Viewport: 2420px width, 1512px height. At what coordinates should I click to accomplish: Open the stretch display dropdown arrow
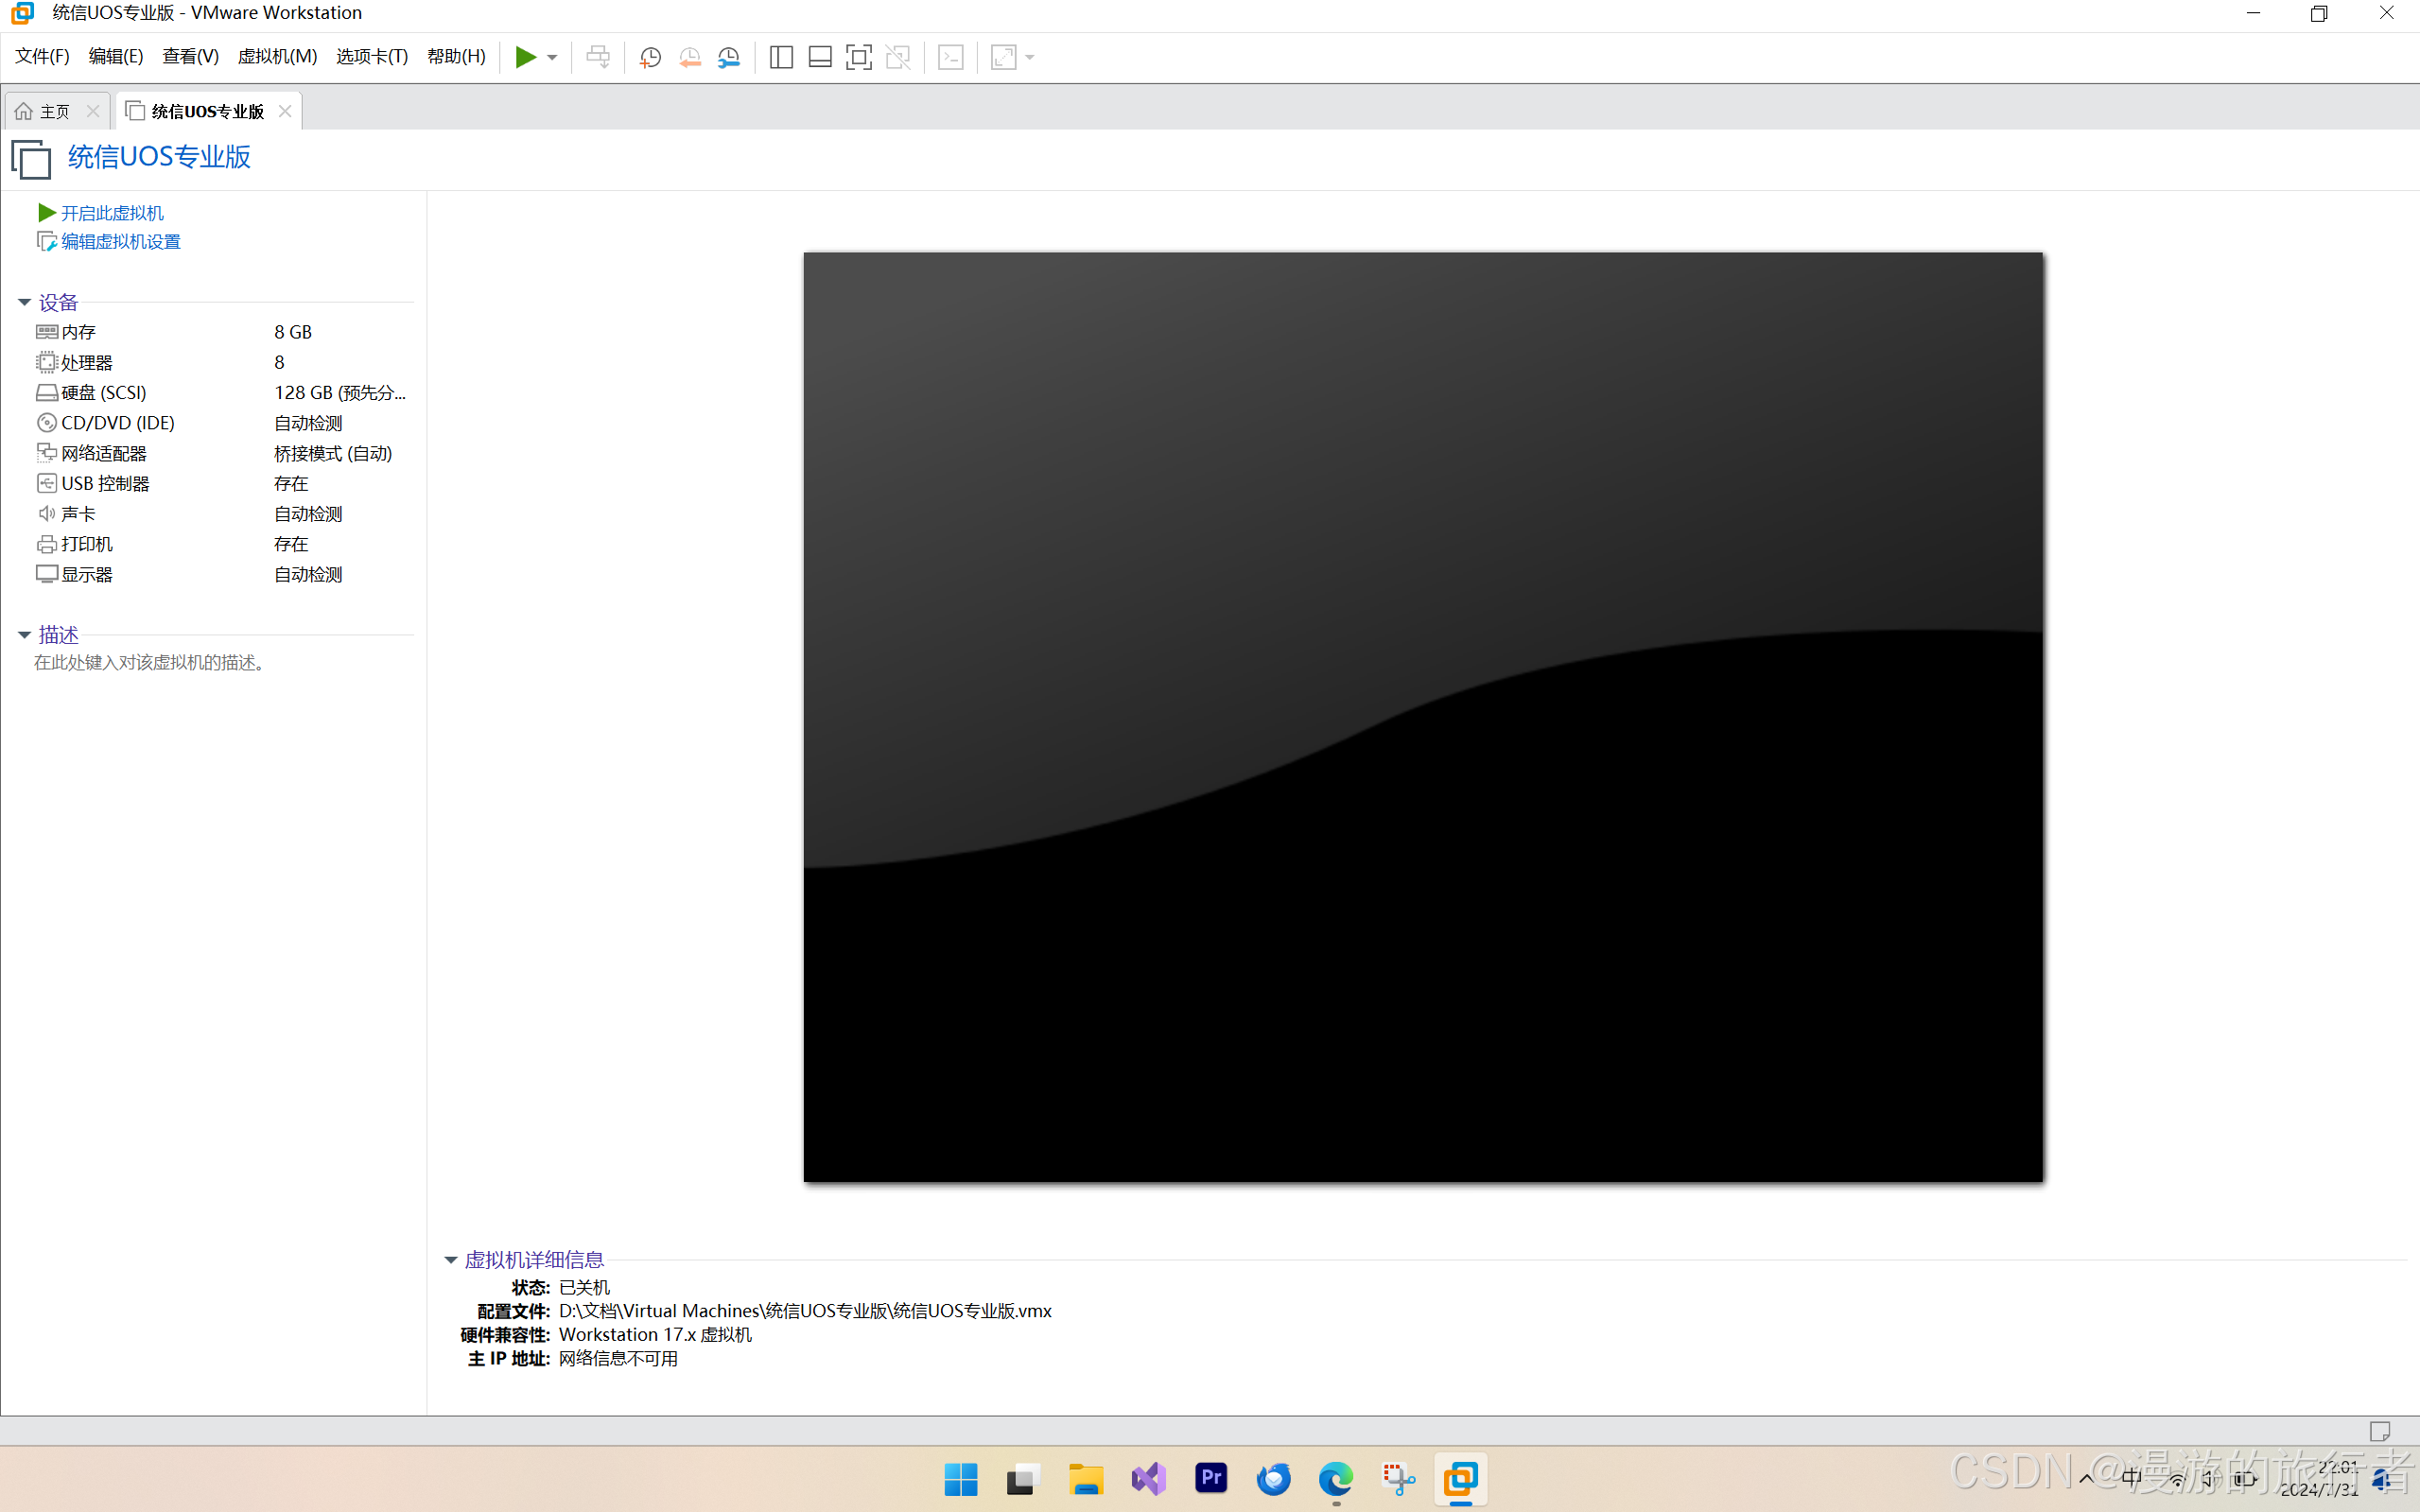point(1030,57)
